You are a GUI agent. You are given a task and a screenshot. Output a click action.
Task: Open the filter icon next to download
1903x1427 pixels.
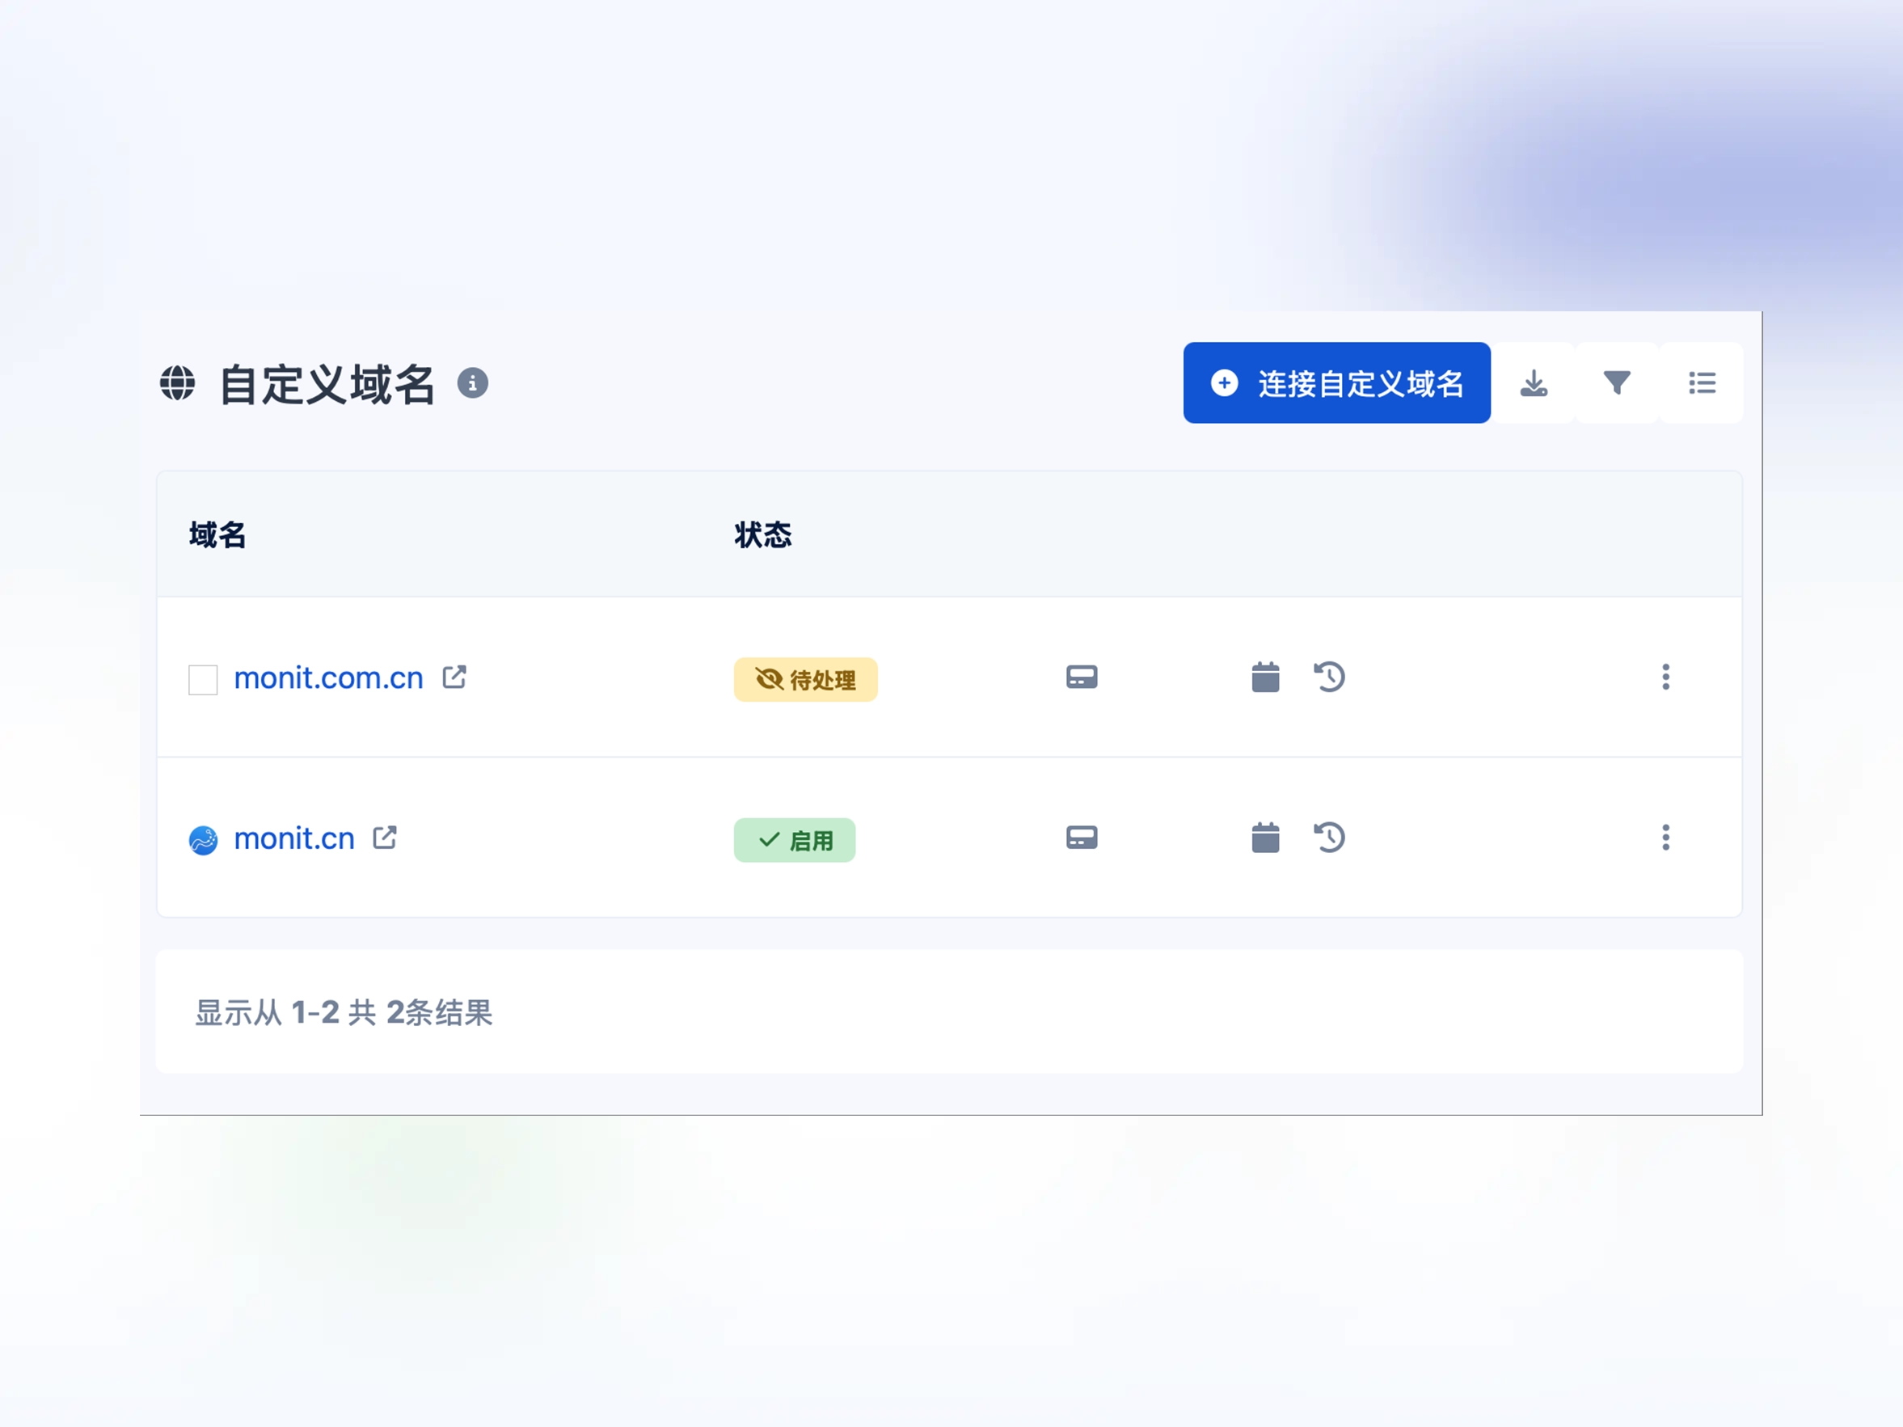(x=1618, y=383)
